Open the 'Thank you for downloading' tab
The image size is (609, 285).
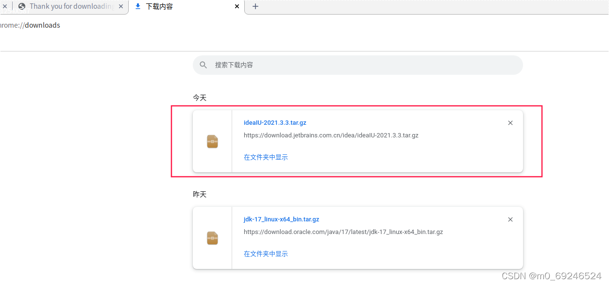pyautogui.click(x=71, y=6)
